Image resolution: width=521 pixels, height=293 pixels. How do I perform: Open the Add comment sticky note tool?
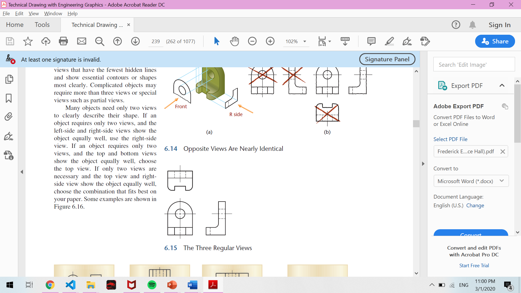(371, 41)
